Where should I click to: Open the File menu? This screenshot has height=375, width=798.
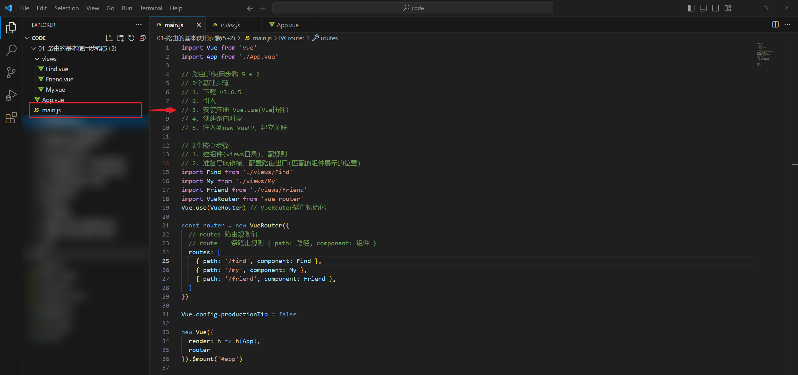[x=25, y=8]
